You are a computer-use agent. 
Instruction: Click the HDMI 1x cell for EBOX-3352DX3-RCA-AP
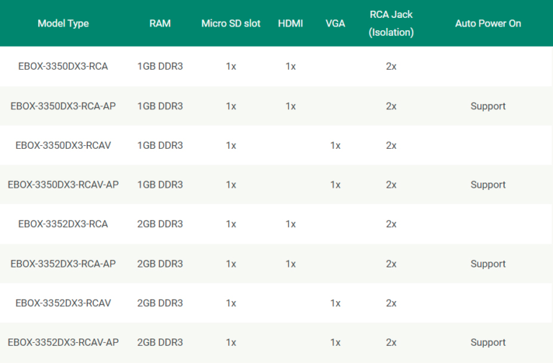pos(290,264)
